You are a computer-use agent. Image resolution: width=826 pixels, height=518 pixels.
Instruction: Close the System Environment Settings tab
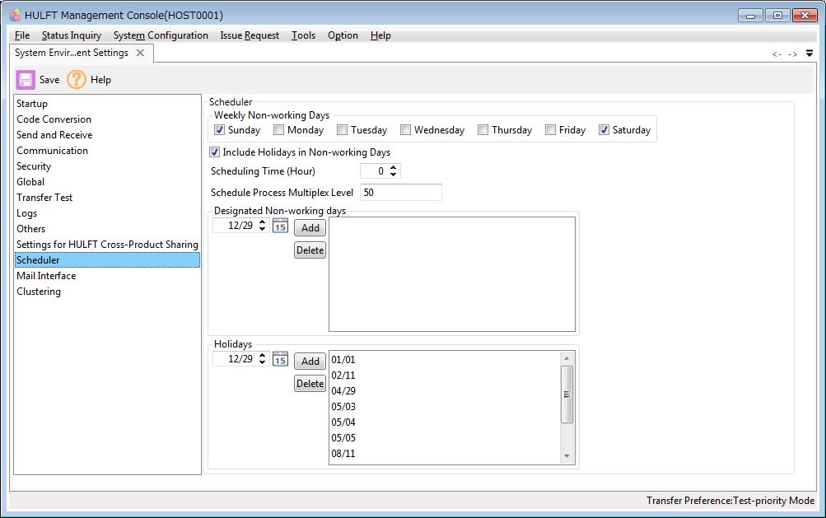pos(140,53)
